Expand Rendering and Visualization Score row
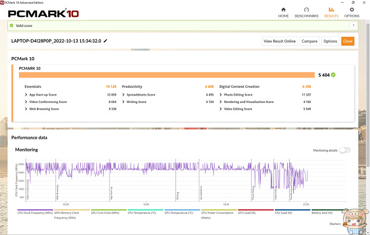The width and height of the screenshot is (370, 235). (220, 102)
